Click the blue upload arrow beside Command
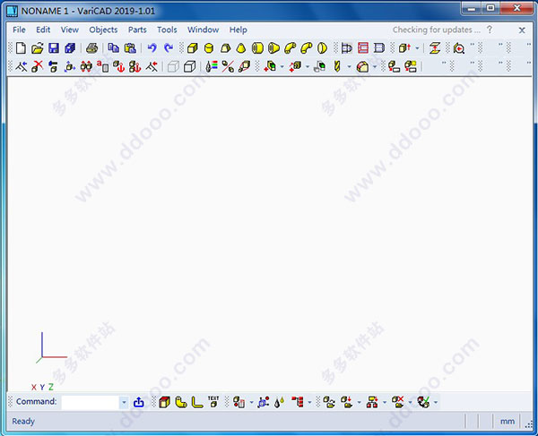Viewport: 538px width, 436px height. 139,402
